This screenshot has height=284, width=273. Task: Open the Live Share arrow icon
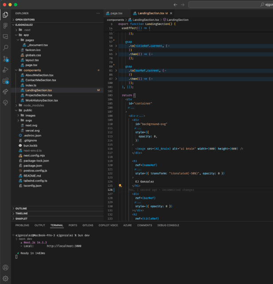(5, 92)
